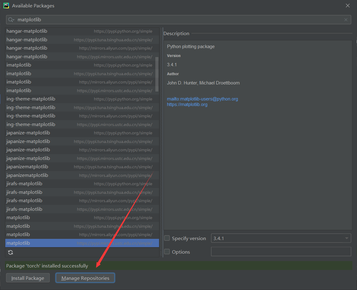Select imatplotlib from tsinghua mirror
357x290 pixels.
82,74
